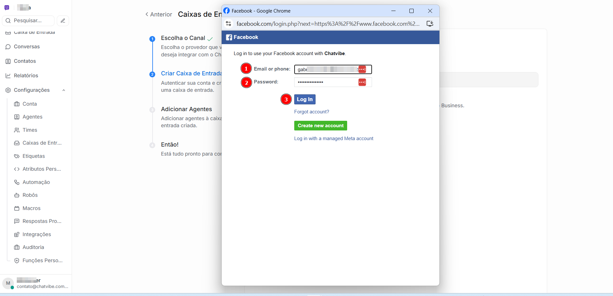Open the Contatos address book icon
613x296 pixels.
tap(8, 61)
